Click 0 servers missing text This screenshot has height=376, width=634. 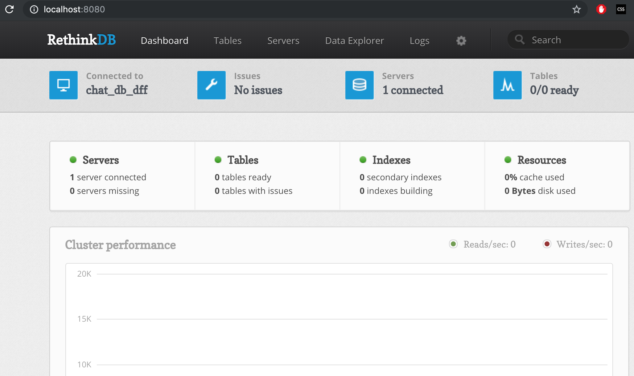point(105,191)
